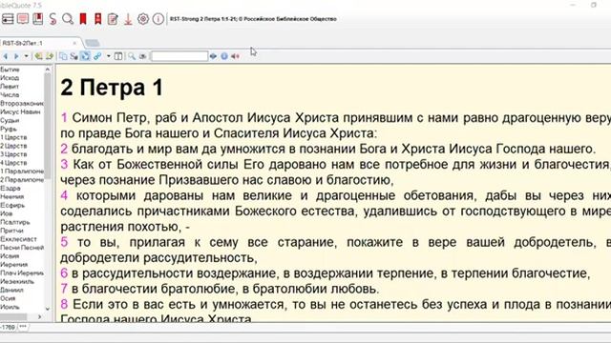This screenshot has width=611, height=343.
Task: Select Левит in the book list
Action: pyautogui.click(x=10, y=87)
